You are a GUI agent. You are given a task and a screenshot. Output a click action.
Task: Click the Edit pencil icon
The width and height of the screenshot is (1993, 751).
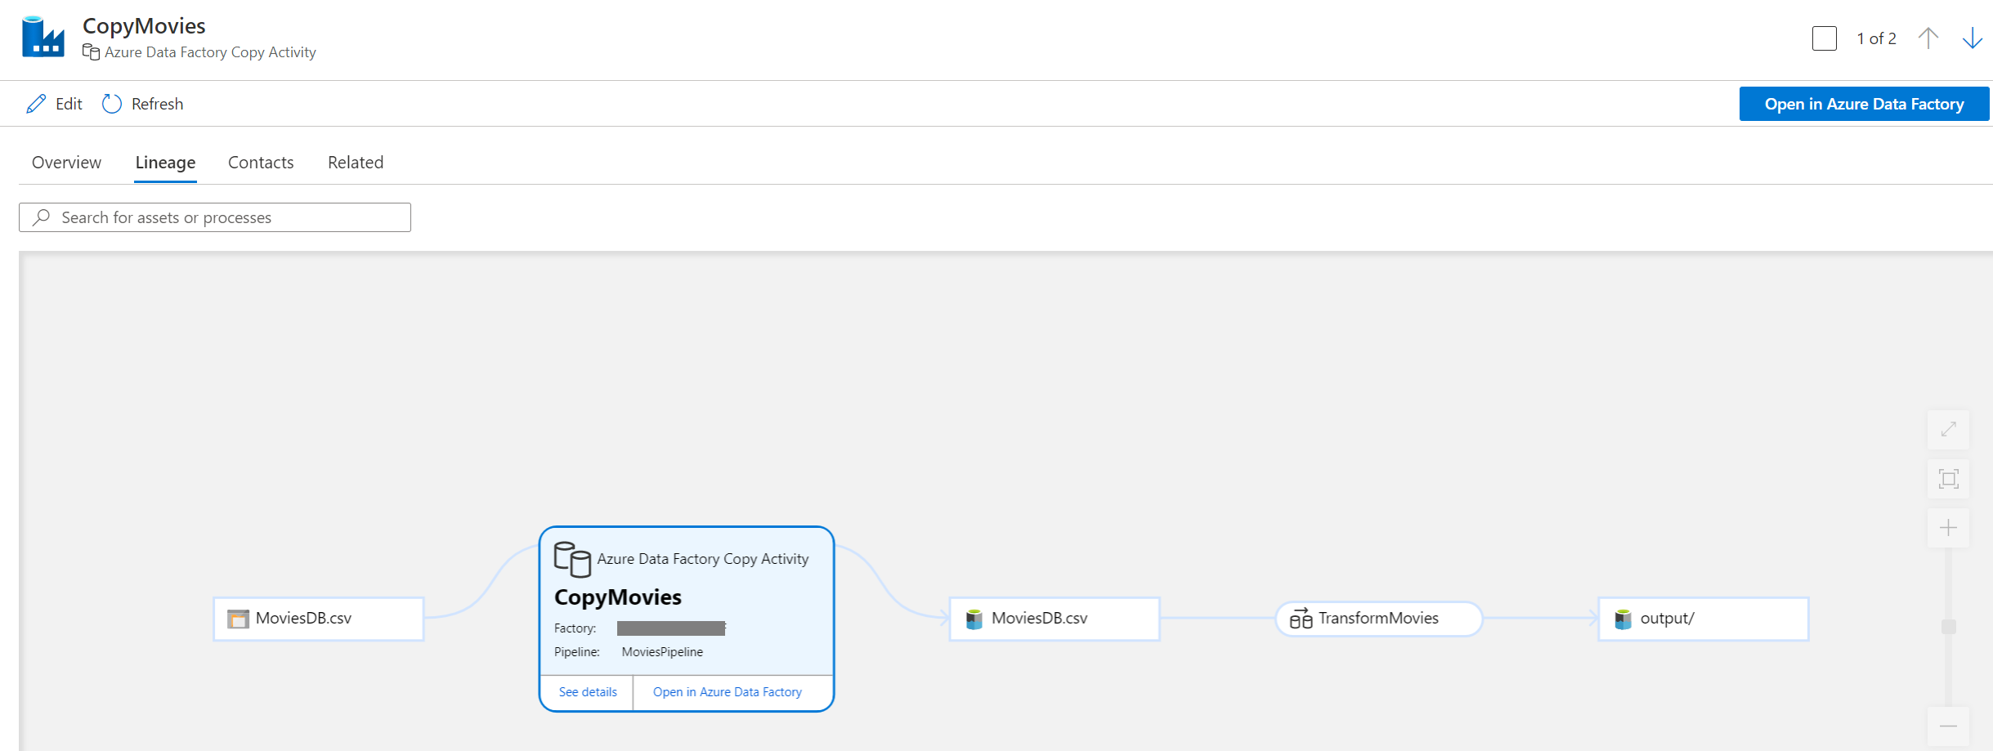36,104
